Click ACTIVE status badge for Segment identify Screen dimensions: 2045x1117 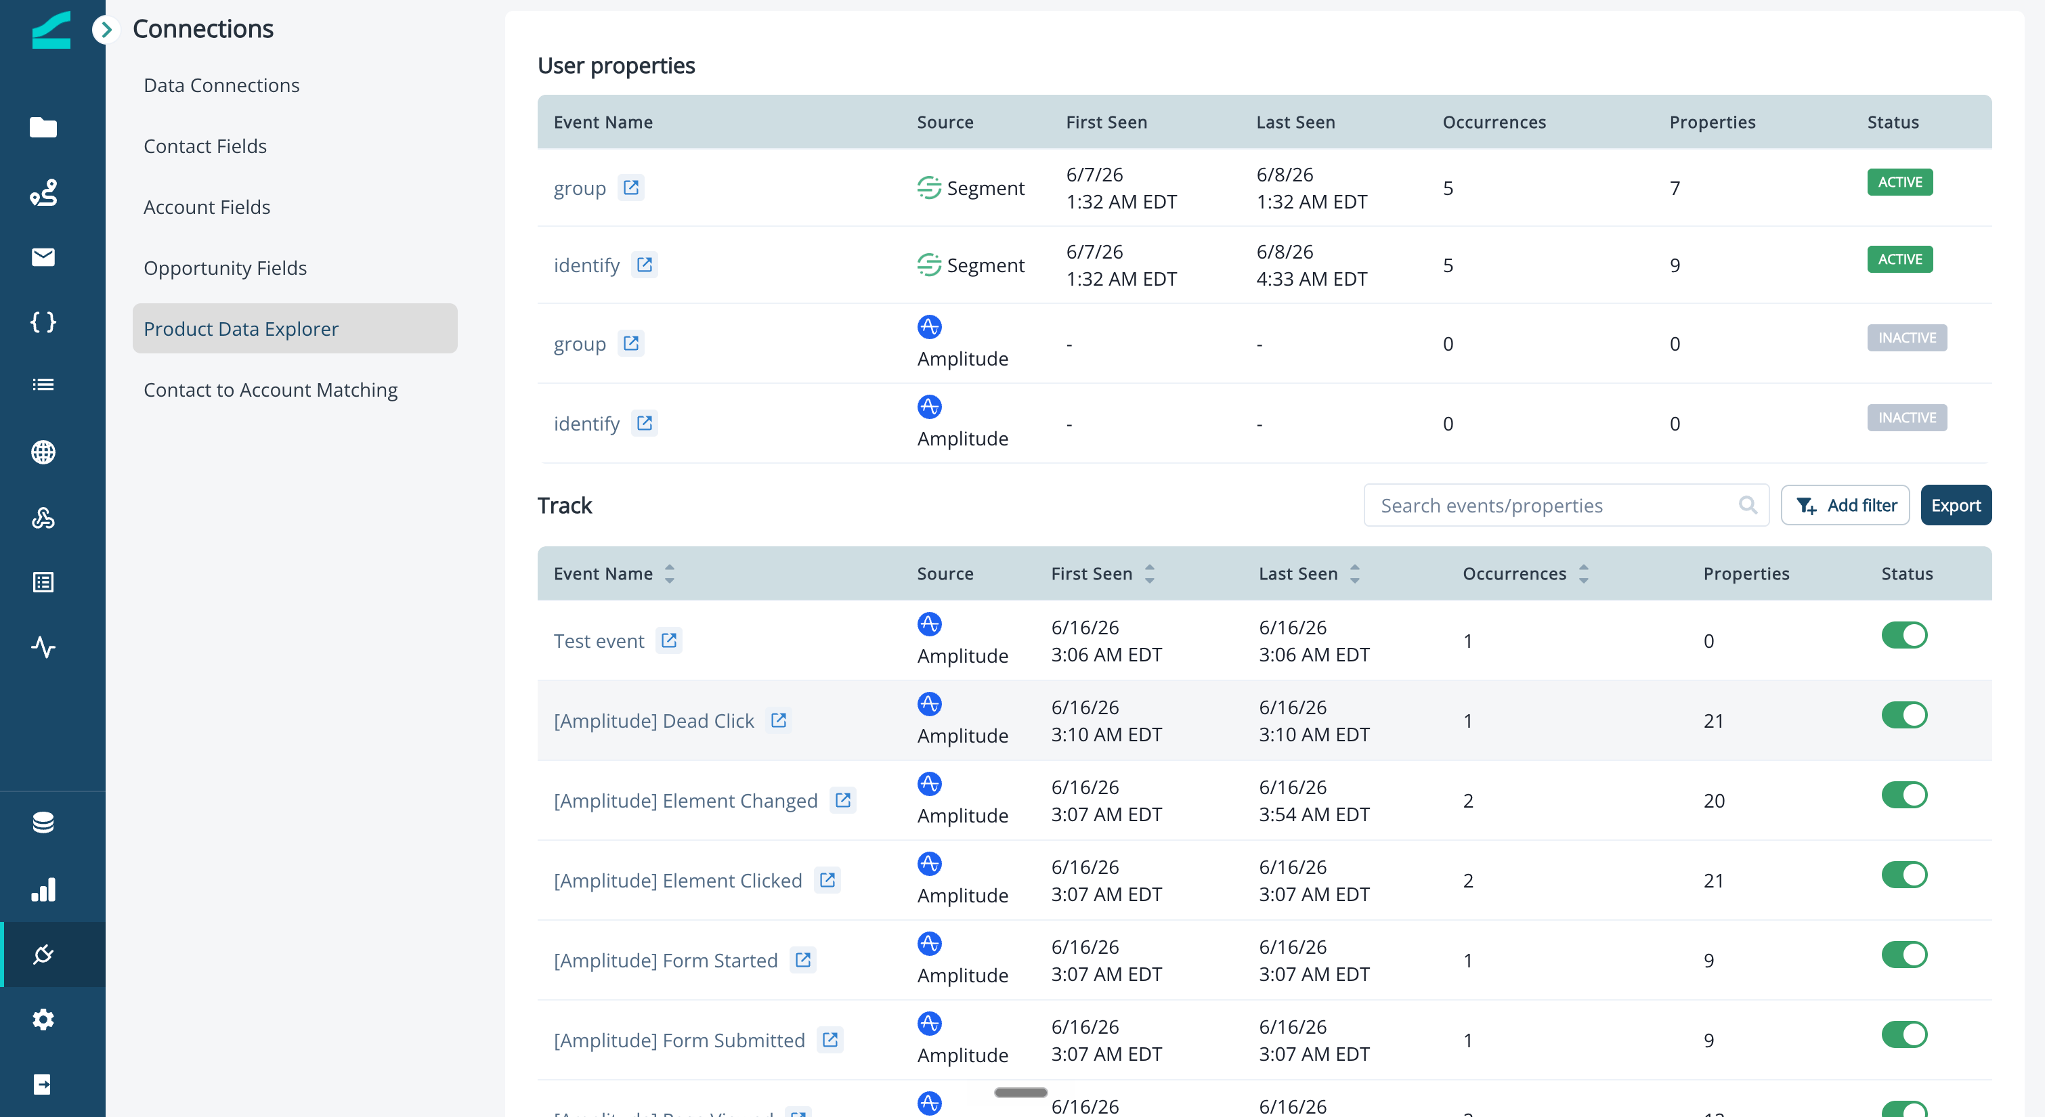pos(1899,259)
